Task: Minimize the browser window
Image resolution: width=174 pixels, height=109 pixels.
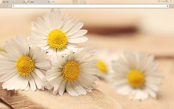Action: pyautogui.click(x=163, y=1)
